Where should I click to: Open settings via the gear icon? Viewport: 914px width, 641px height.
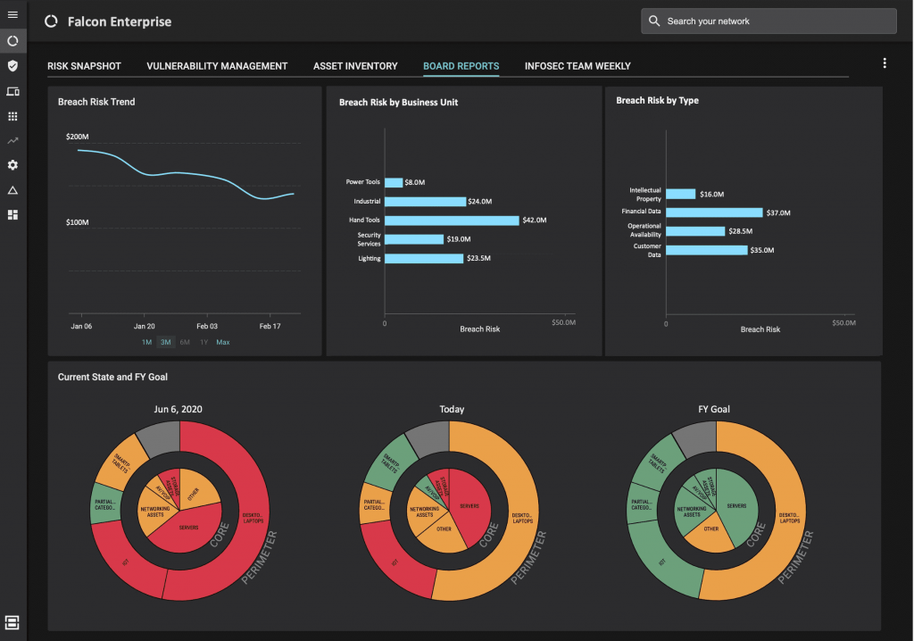[12, 165]
